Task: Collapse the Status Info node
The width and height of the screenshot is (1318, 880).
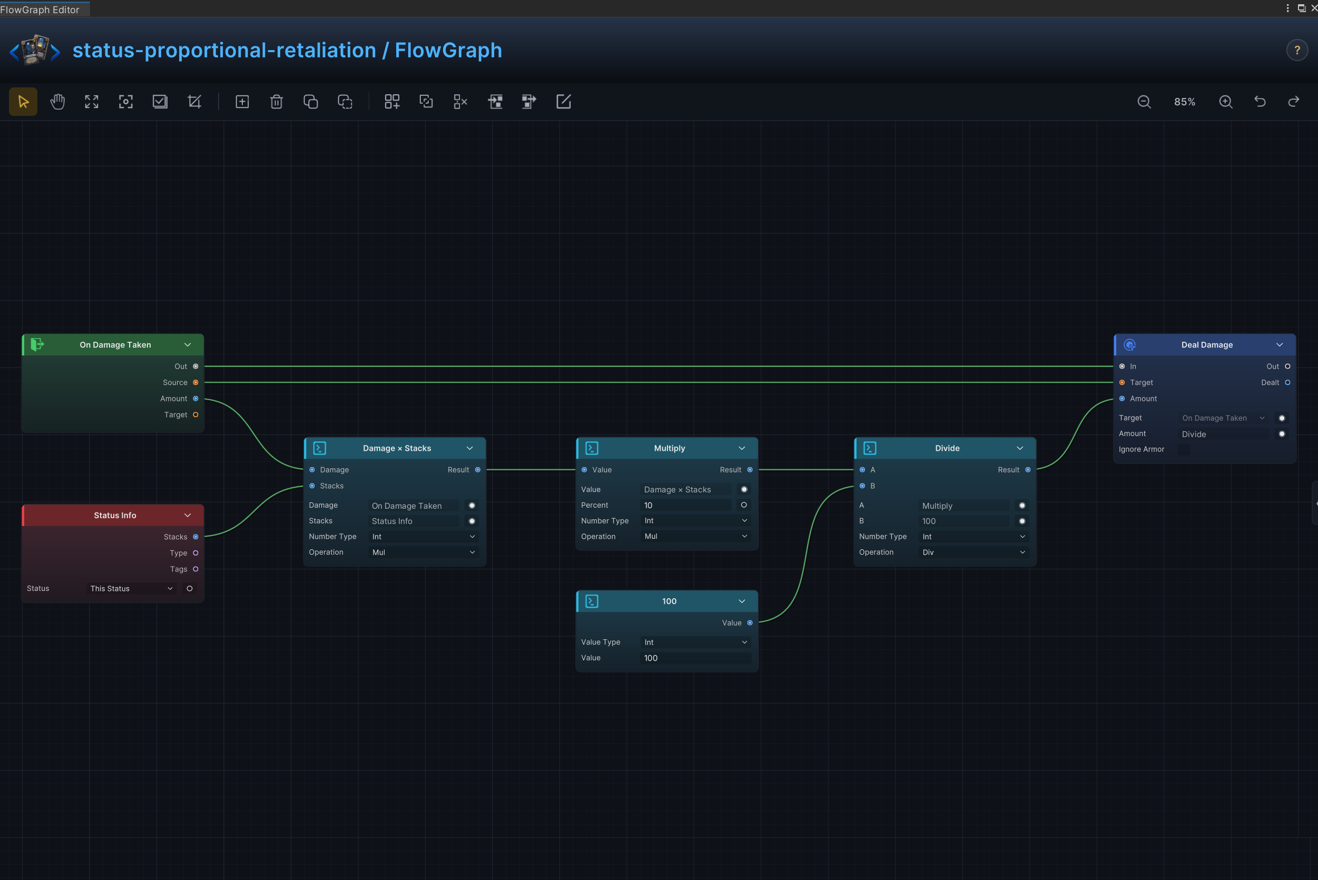Action: [188, 515]
